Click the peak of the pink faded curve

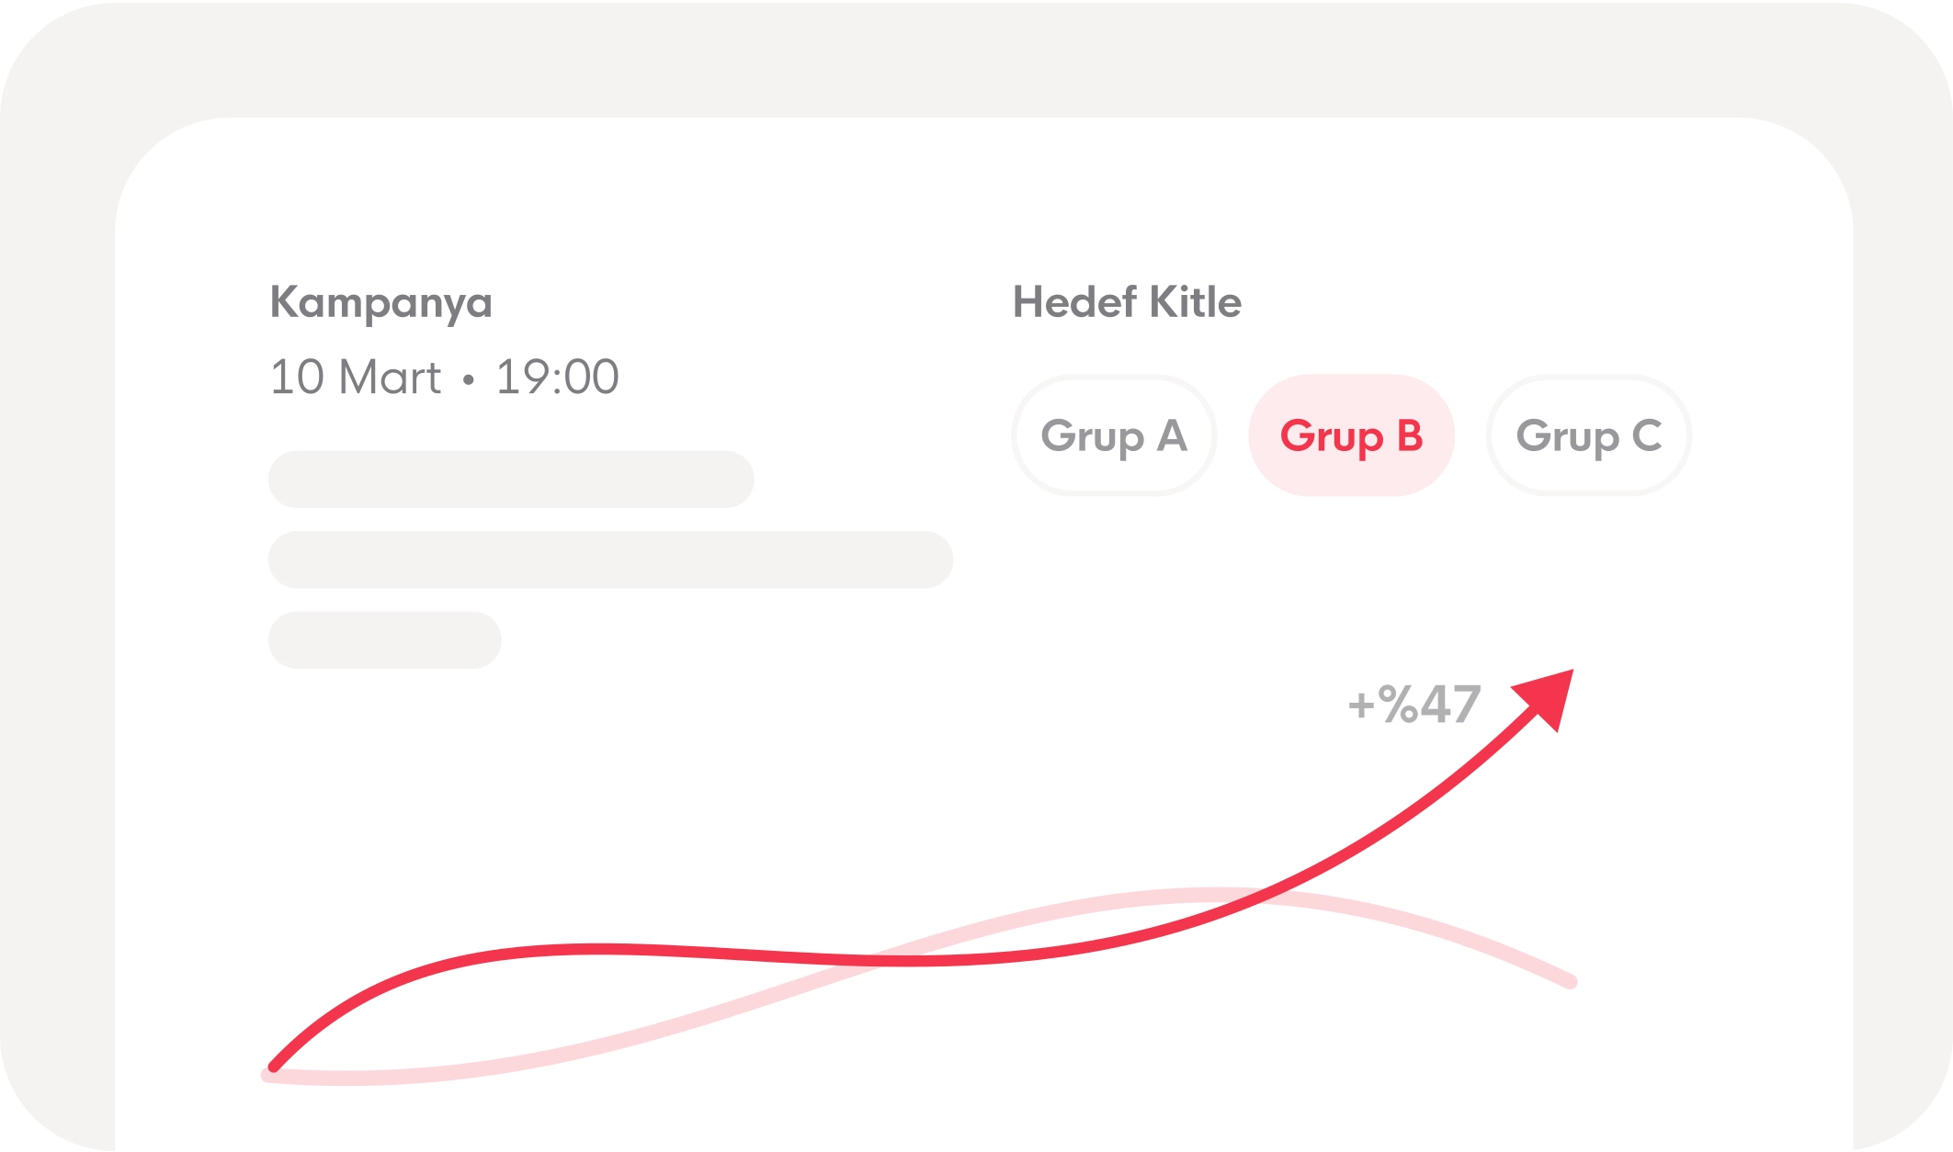pos(1213,894)
